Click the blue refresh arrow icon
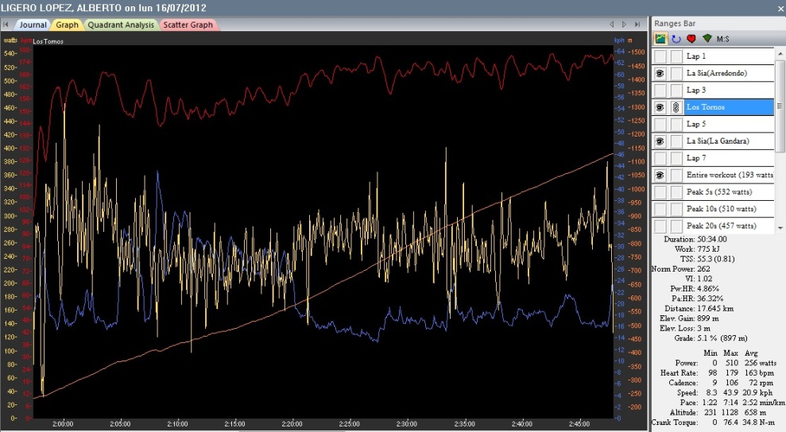 [676, 39]
